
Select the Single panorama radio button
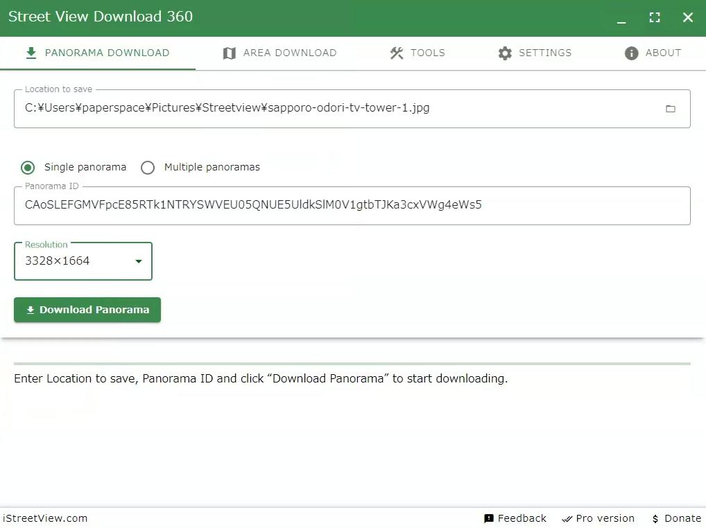[x=28, y=168]
